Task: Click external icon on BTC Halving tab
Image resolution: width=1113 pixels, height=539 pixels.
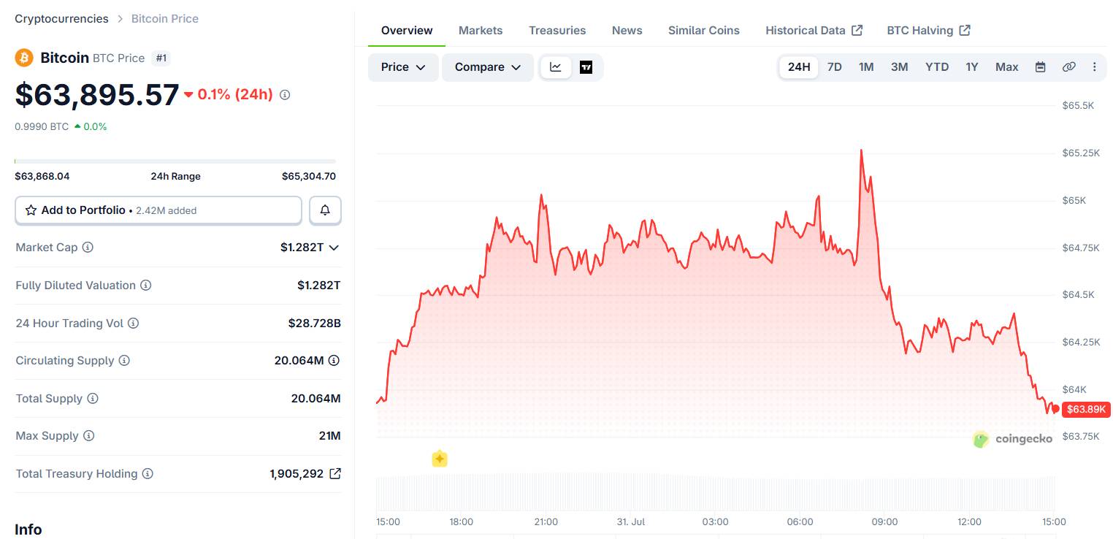Action: pos(965,30)
